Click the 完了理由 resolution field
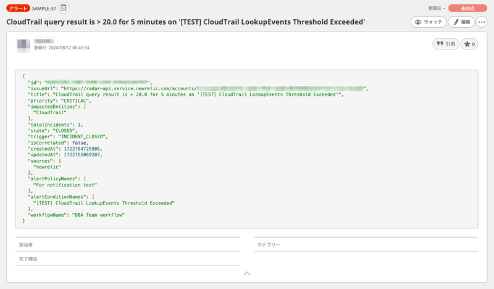This screenshot has height=289, width=494. (x=128, y=259)
